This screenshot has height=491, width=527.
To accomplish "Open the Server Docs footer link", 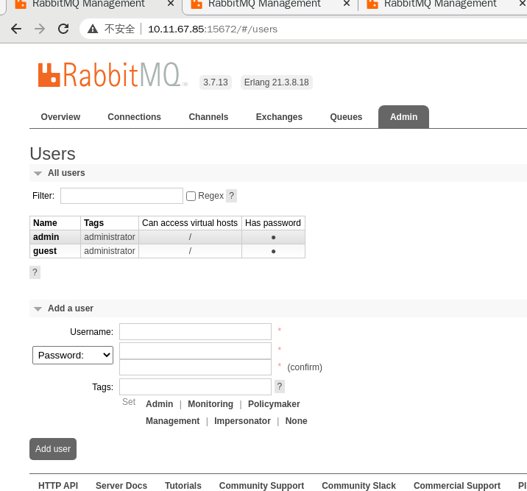I will pyautogui.click(x=121, y=486).
